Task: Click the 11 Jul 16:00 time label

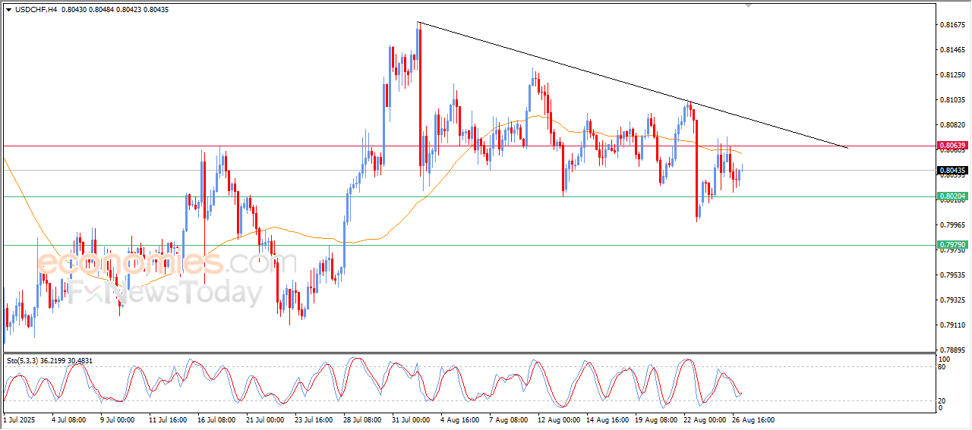Action: 167,419
